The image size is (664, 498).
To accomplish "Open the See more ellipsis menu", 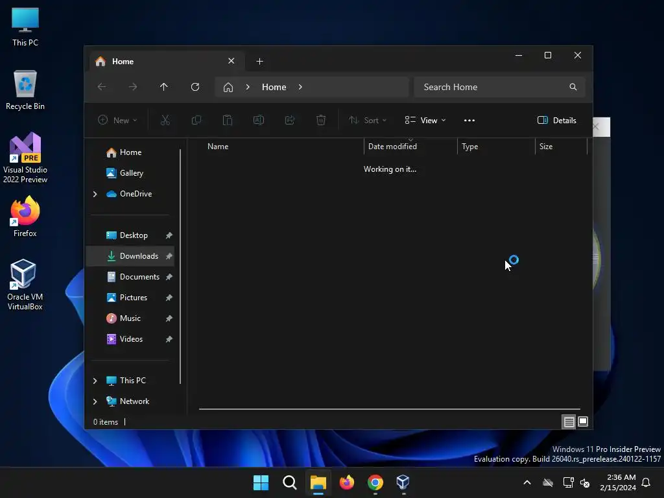I will click(x=469, y=120).
